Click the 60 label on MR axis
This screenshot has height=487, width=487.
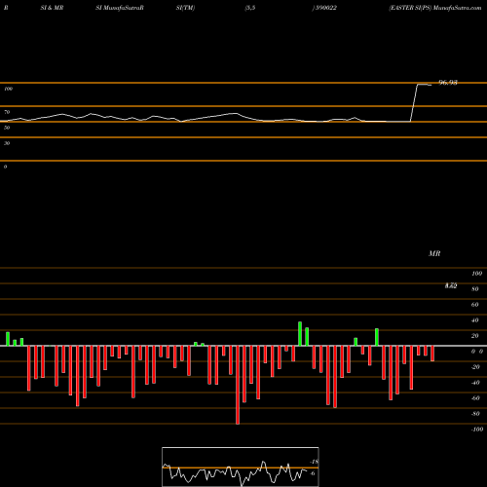click(x=475, y=305)
